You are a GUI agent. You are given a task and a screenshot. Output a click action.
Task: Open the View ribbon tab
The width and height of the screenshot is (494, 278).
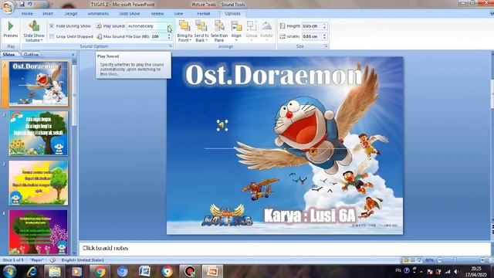coord(178,14)
